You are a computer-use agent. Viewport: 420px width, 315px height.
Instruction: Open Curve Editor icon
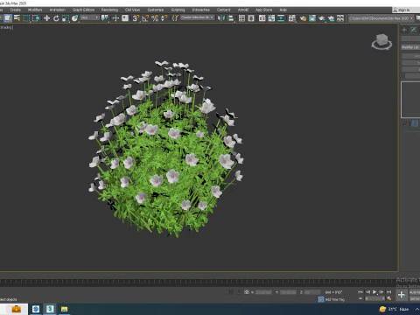[x=271, y=18]
